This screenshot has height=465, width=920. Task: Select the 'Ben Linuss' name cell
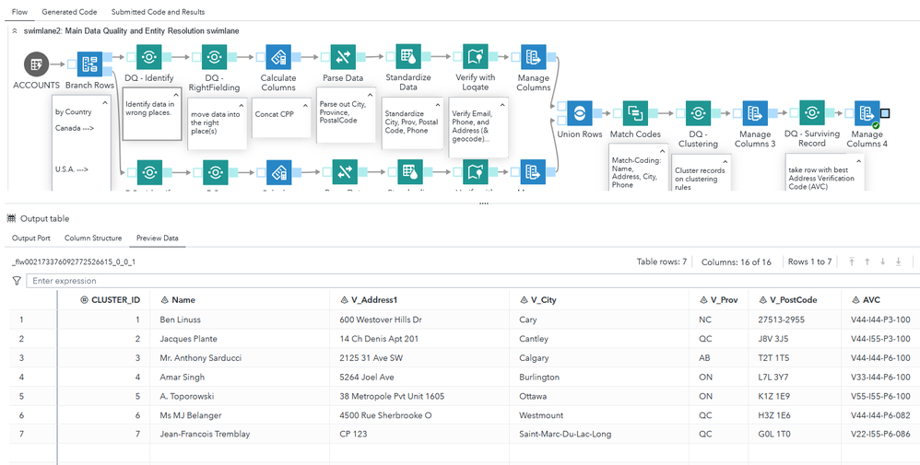[x=240, y=320]
